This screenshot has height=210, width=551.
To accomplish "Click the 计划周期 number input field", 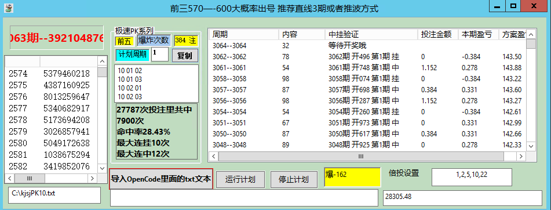I will point(160,54).
